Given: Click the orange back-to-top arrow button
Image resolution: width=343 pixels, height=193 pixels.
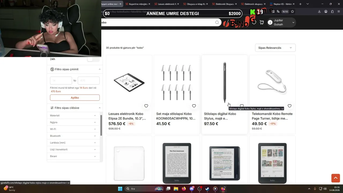Looking at the screenshot, I should [335, 178].
